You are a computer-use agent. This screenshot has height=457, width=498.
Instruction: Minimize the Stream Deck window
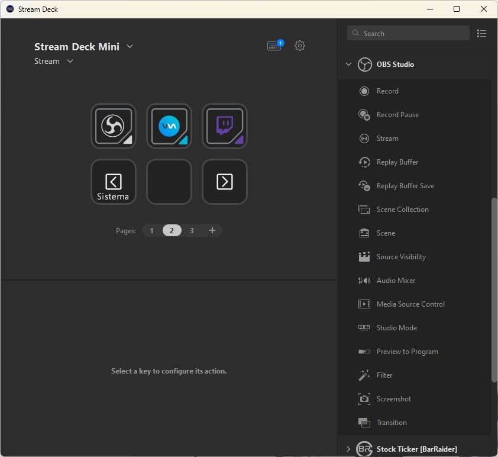click(430, 9)
